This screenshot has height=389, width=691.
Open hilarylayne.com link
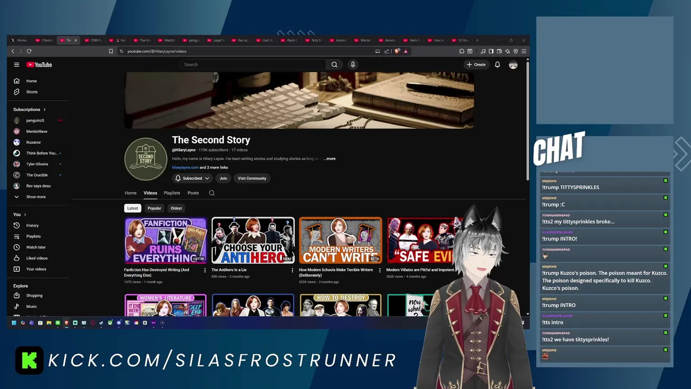185,167
